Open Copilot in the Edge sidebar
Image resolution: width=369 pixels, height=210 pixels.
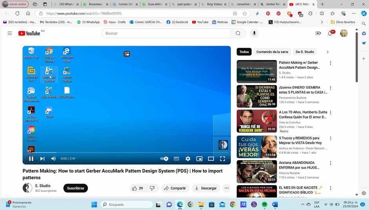[364, 13]
